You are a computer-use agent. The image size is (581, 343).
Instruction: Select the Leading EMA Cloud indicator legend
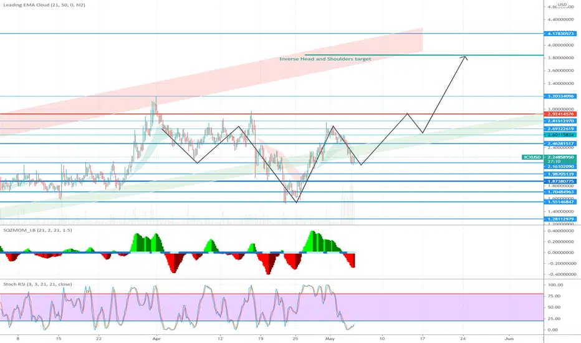pyautogui.click(x=44, y=5)
